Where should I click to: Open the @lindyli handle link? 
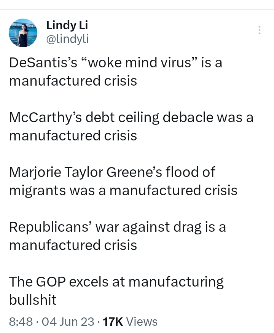(x=67, y=39)
